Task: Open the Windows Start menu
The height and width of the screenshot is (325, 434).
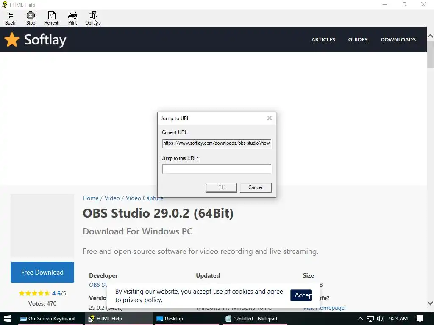Action: [8, 318]
